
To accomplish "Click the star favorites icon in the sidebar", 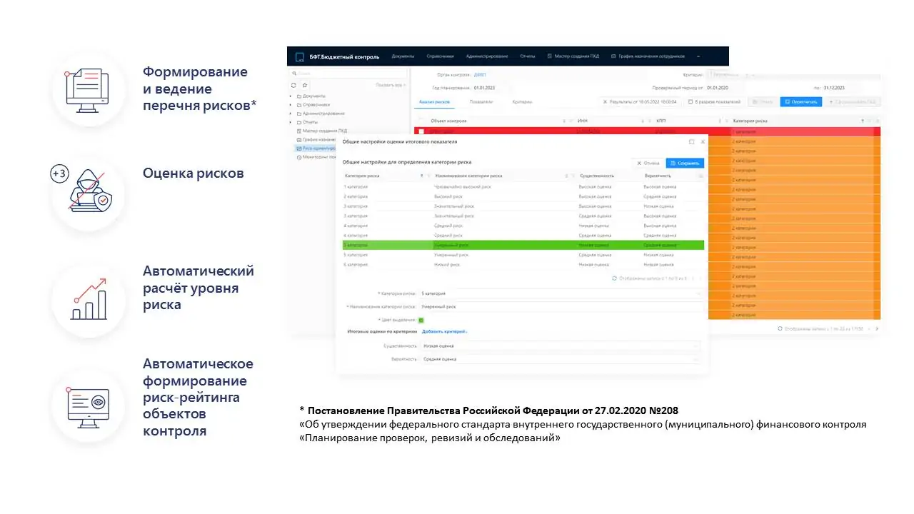I will pos(305,85).
